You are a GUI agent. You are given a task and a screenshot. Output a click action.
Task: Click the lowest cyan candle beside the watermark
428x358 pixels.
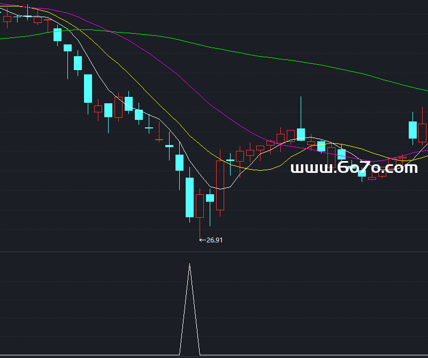point(362,172)
